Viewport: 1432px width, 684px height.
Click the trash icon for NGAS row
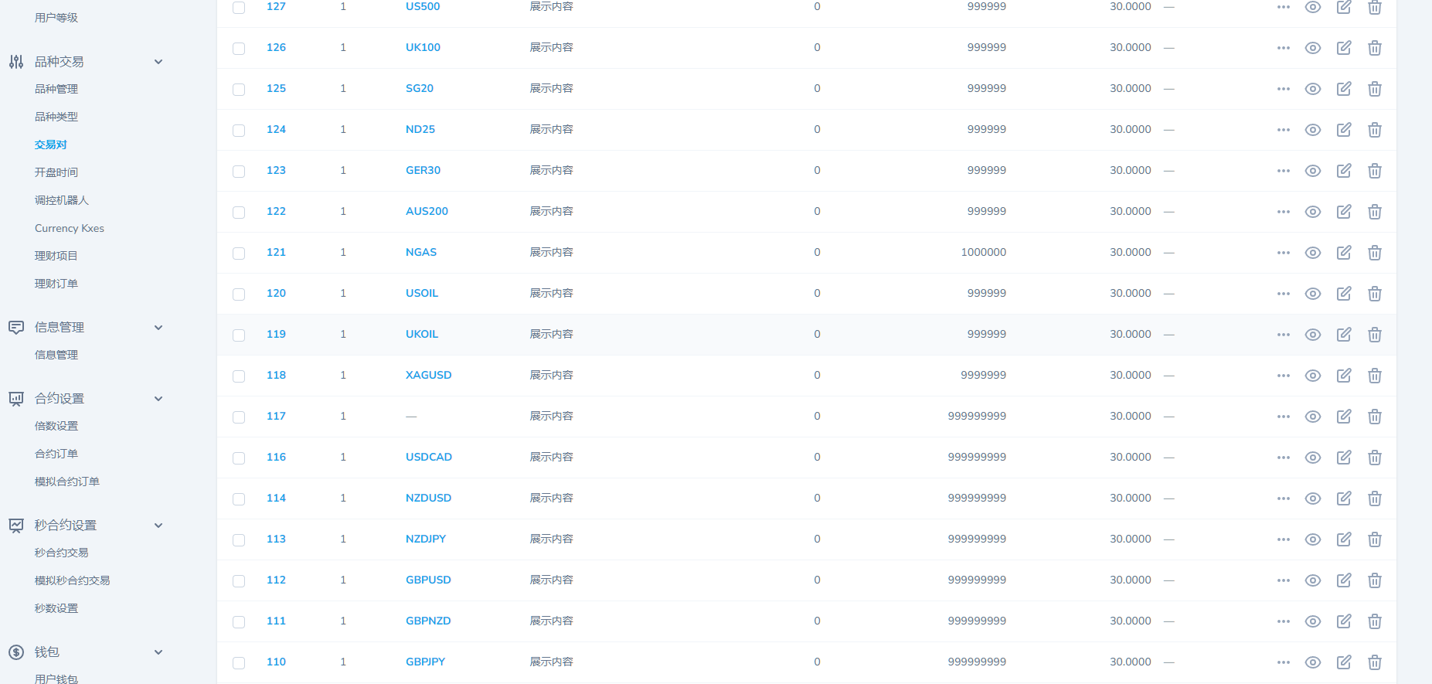pyautogui.click(x=1374, y=253)
